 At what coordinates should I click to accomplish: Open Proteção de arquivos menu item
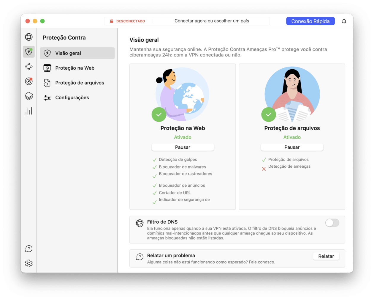77,83
